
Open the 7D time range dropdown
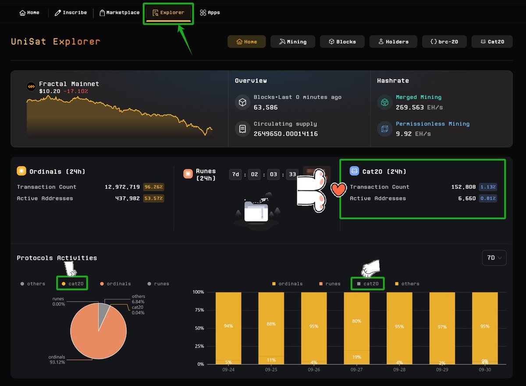tap(494, 258)
